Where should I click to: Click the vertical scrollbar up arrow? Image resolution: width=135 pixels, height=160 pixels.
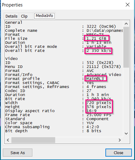pyautogui.click(x=126, y=24)
